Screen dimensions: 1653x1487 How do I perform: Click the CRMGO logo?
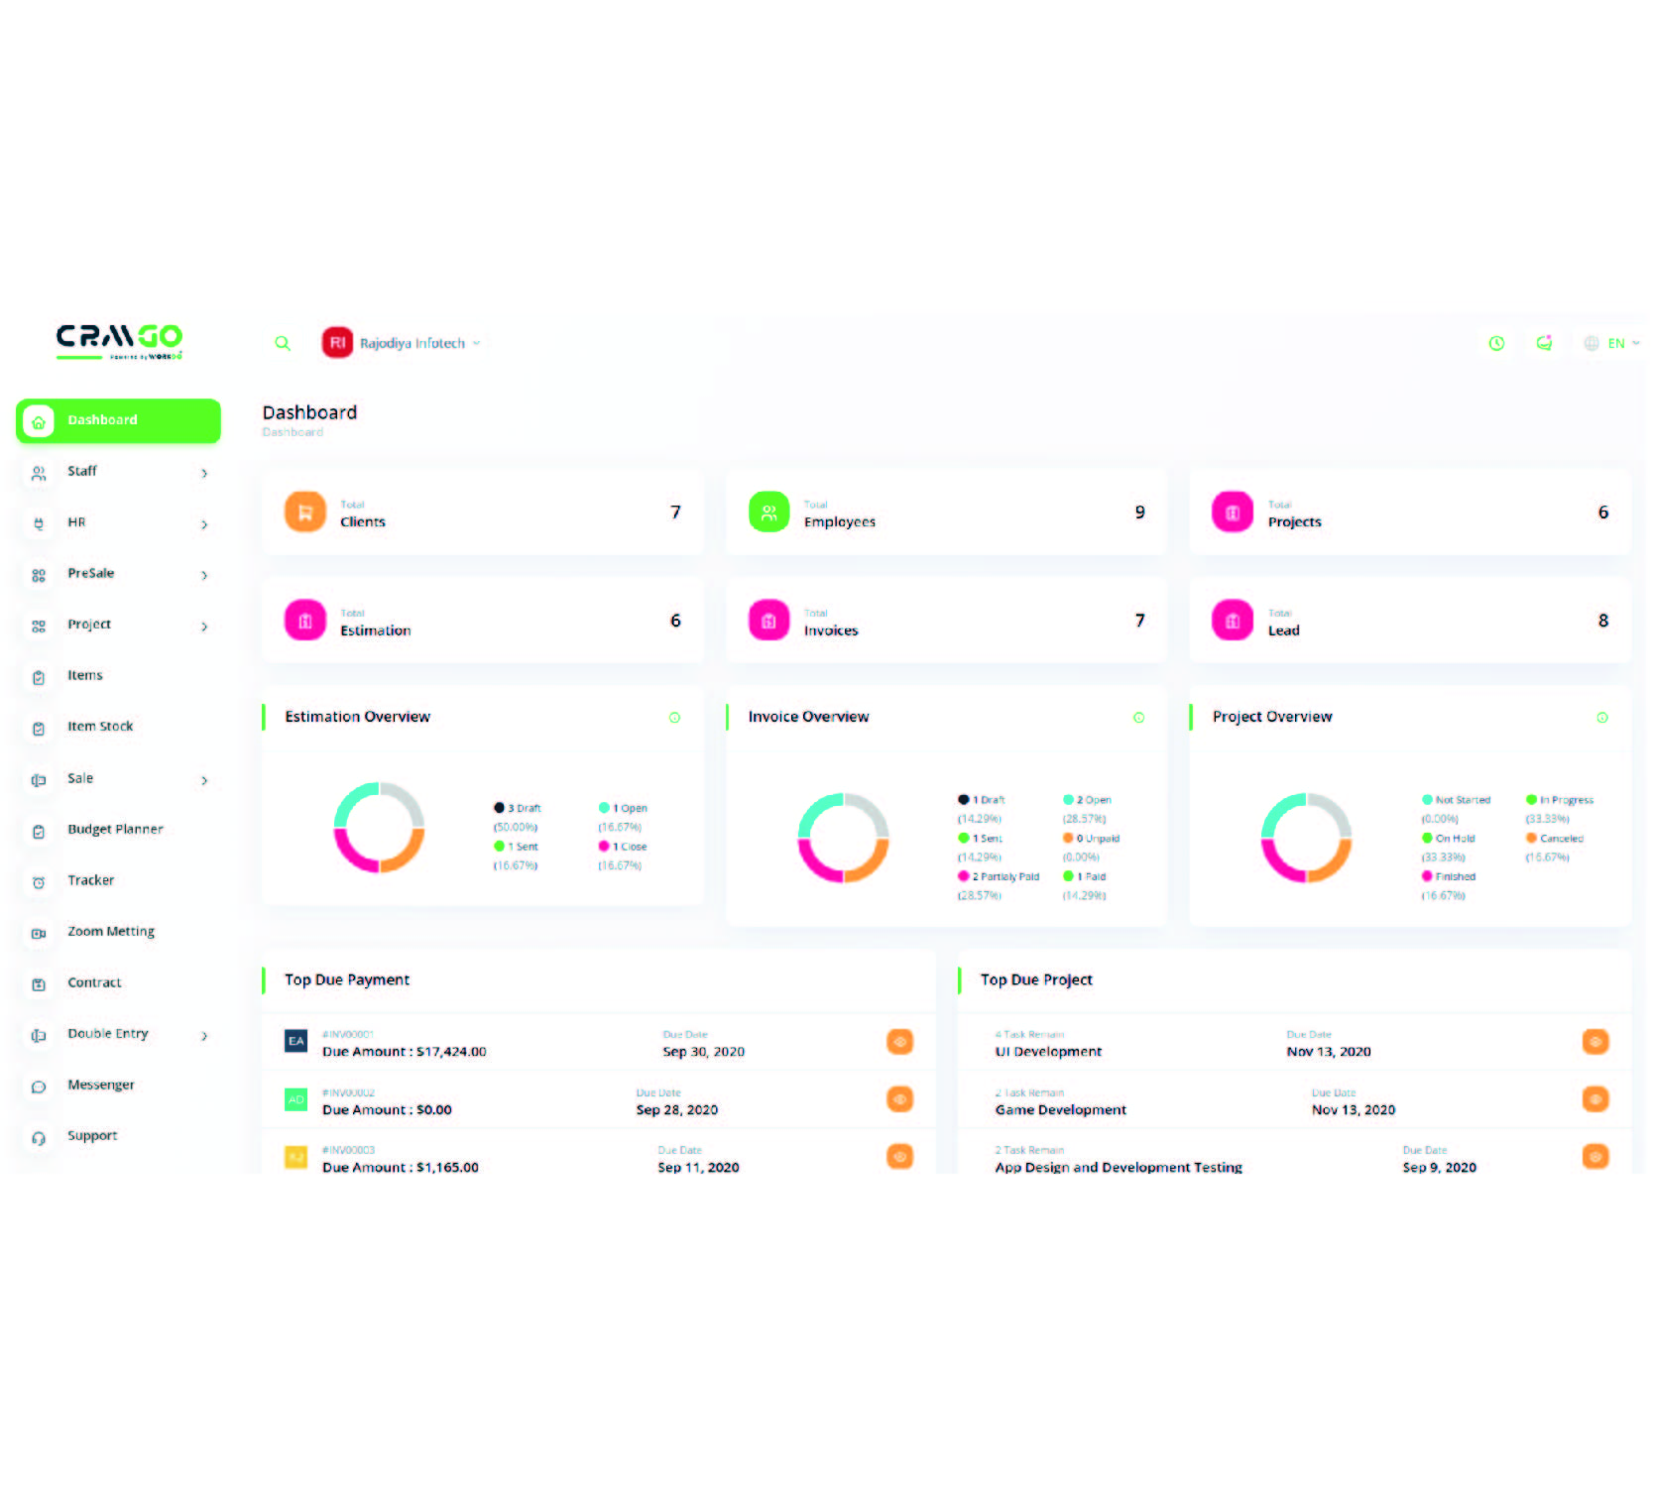[119, 341]
